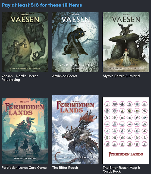
Task: Click the hex tile icons grid on map pack
Action: click(126, 124)
